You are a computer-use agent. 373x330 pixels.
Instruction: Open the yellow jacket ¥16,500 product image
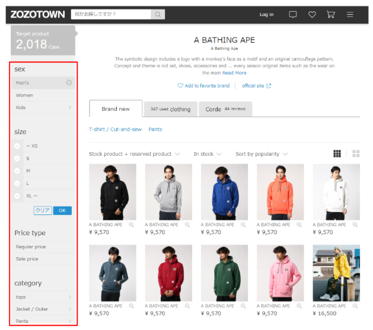[x=336, y=273]
